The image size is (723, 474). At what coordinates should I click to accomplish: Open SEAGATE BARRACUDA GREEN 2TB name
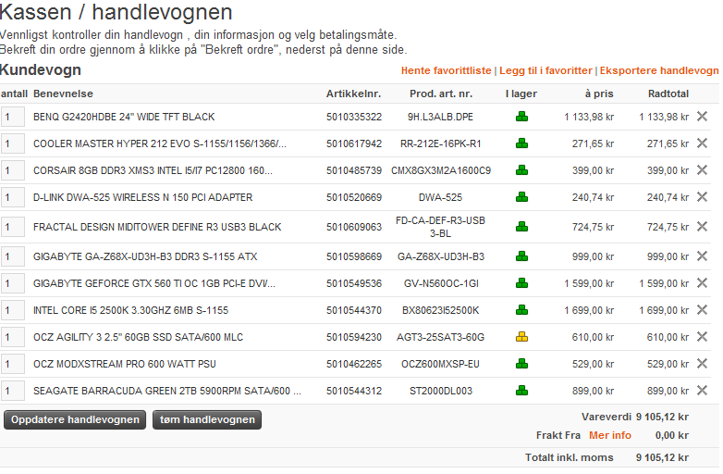pos(167,391)
